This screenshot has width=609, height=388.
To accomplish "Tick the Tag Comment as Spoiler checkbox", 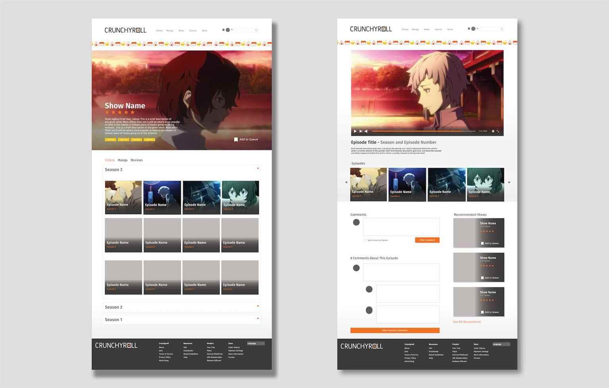I will pyautogui.click(x=365, y=240).
